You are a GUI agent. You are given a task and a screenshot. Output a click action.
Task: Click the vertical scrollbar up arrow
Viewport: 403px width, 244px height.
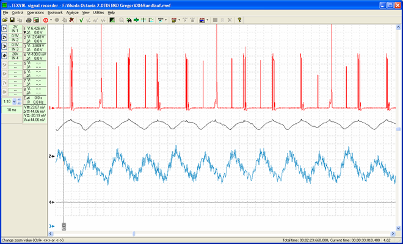(398, 27)
